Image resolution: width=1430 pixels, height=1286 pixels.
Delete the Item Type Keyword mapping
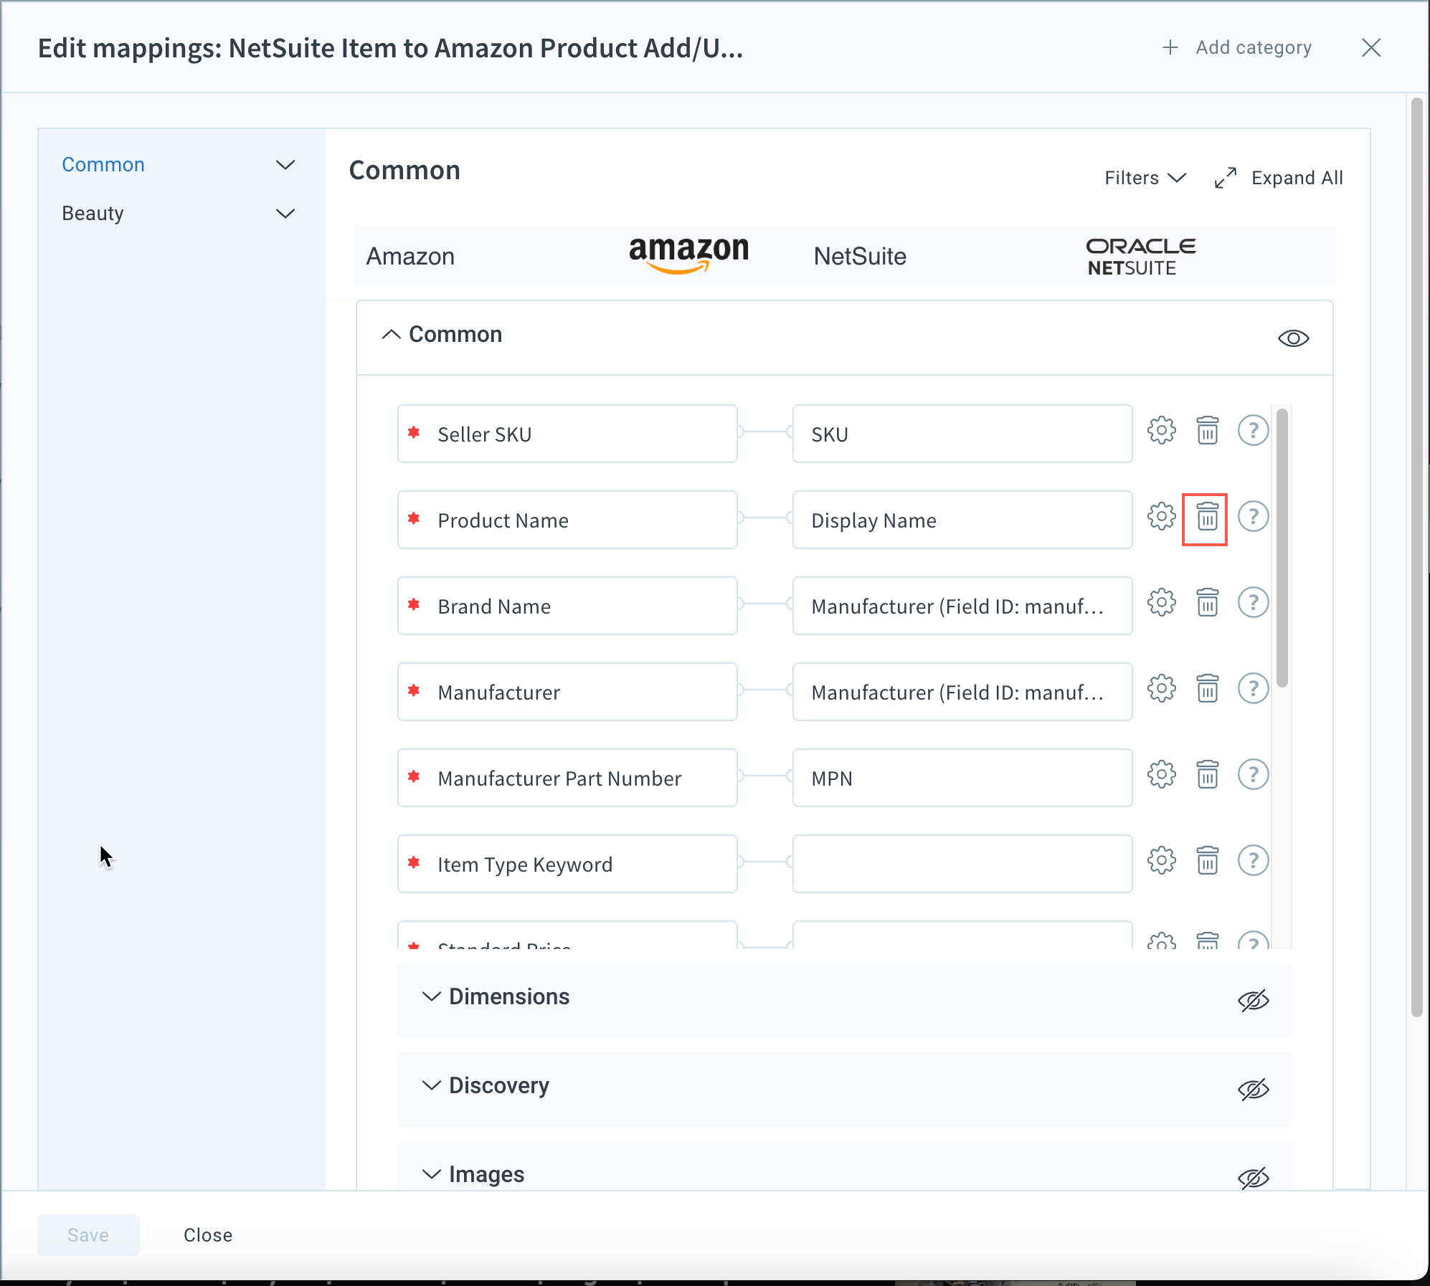[1207, 861]
